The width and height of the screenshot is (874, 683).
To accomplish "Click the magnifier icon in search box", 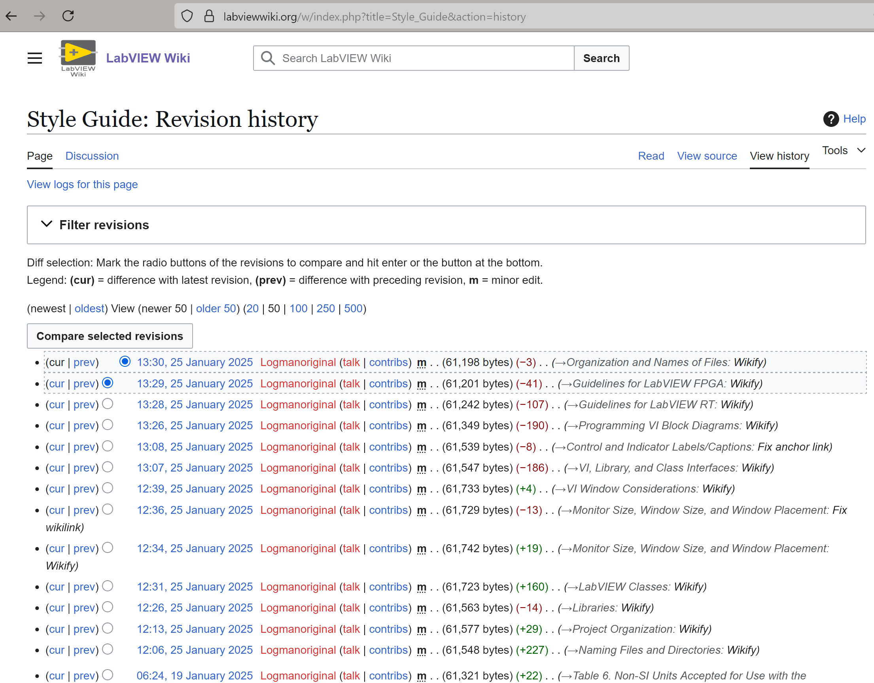I will pyautogui.click(x=268, y=58).
